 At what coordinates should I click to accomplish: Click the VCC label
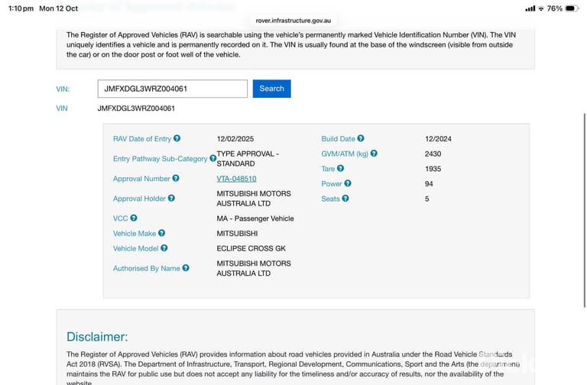(x=121, y=218)
